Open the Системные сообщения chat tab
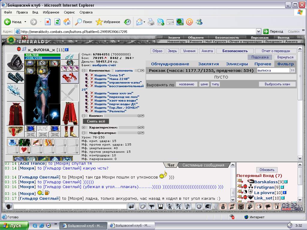This screenshot has width=307, height=230. [x=203, y=165]
